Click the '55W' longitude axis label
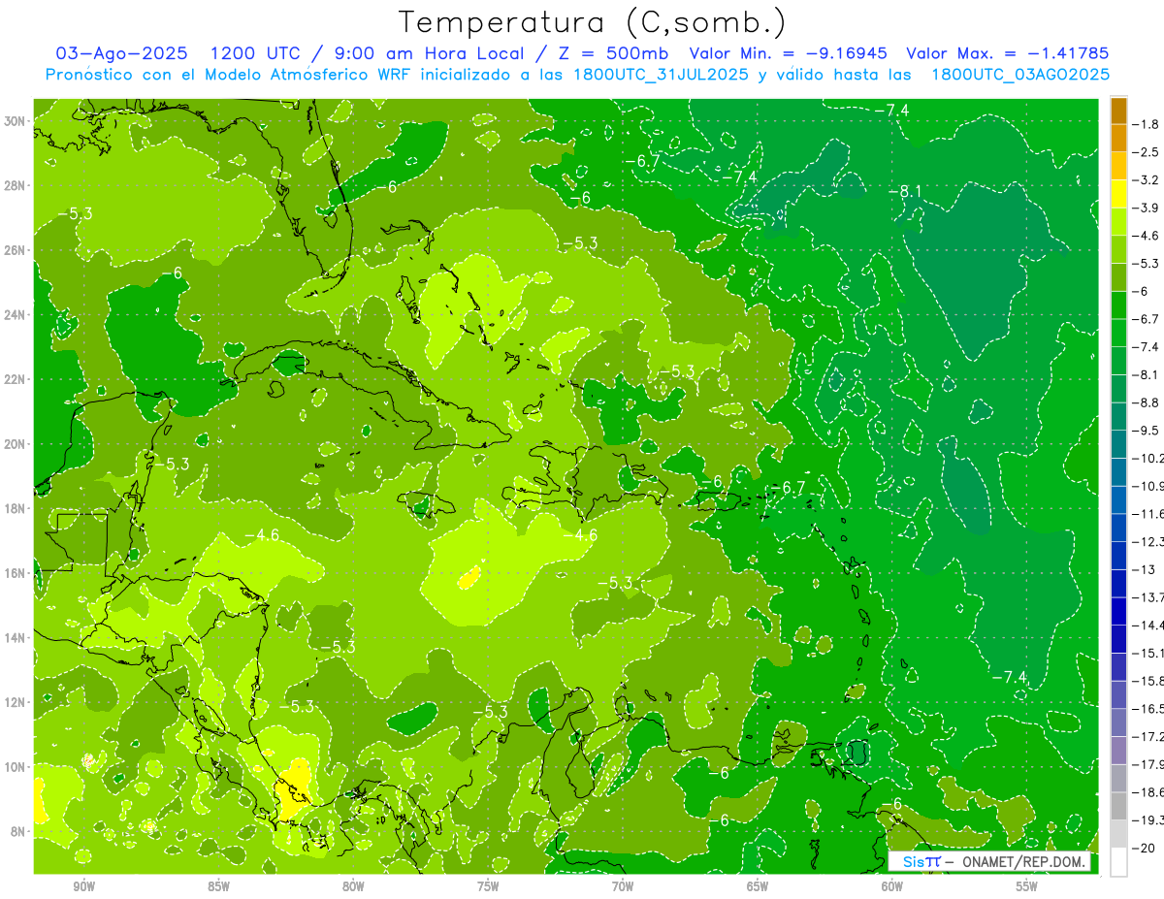 pyautogui.click(x=1027, y=887)
